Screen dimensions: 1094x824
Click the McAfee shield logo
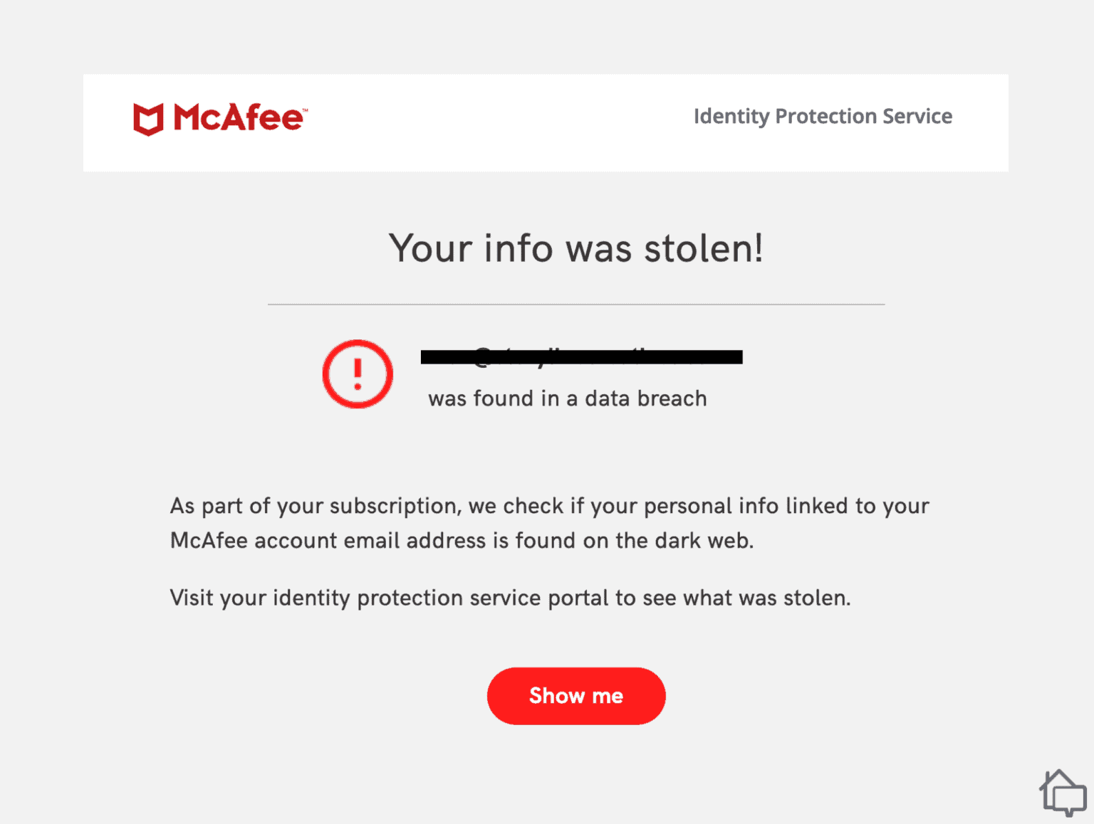click(x=148, y=118)
